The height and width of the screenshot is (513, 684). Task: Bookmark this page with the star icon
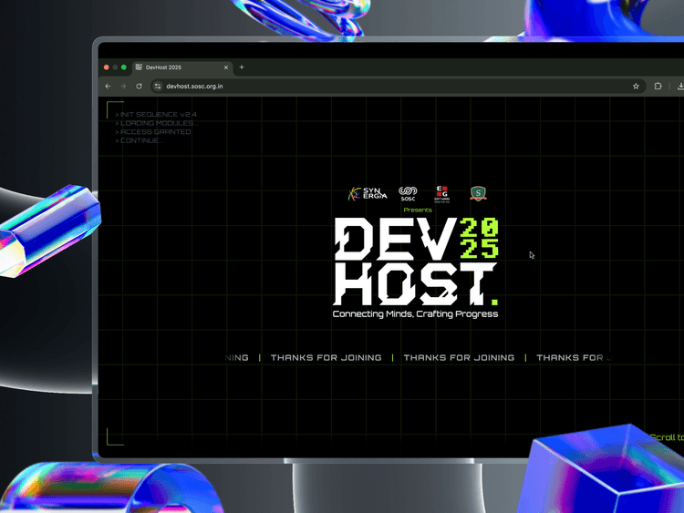tap(636, 87)
